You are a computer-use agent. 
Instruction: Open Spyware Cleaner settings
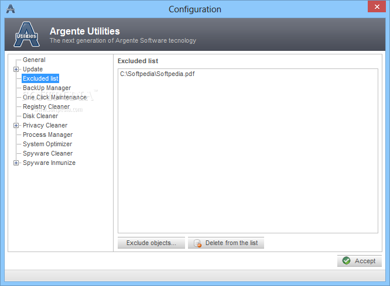pyautogui.click(x=48, y=154)
